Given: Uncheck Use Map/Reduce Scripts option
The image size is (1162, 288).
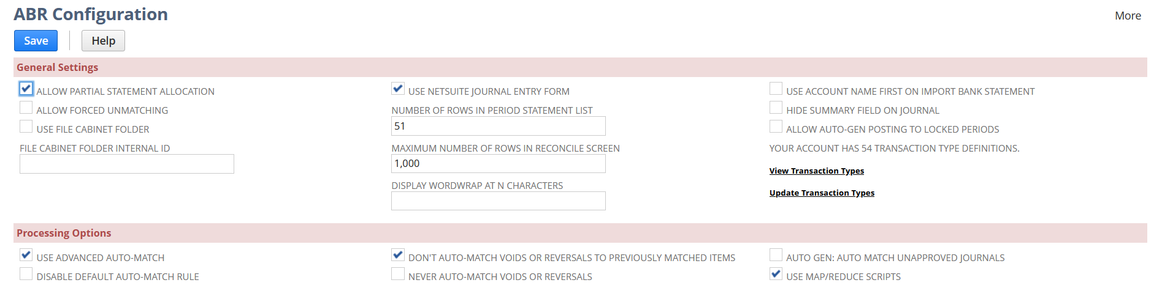Looking at the screenshot, I should (x=776, y=274).
